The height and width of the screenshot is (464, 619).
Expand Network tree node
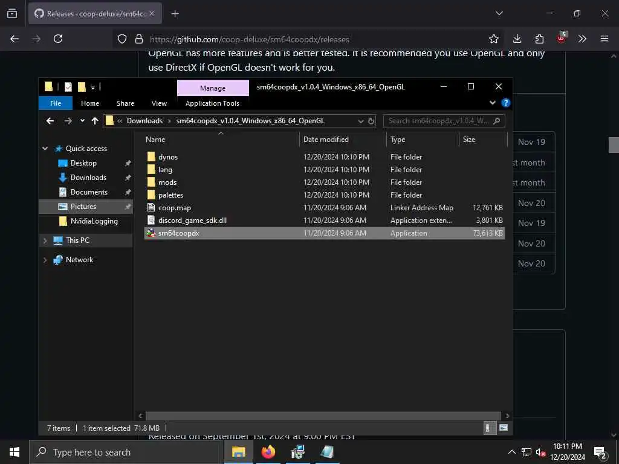45,260
